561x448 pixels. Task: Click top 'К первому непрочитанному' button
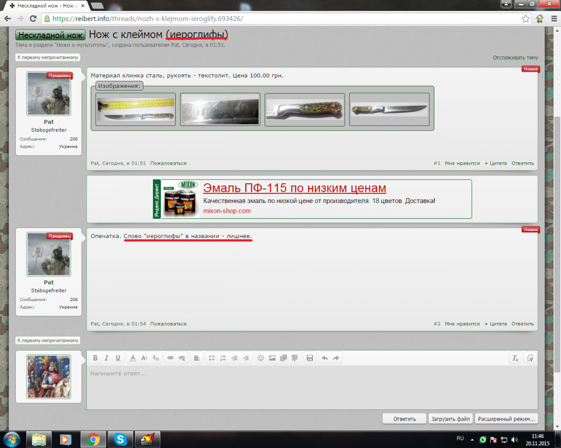pyautogui.click(x=48, y=57)
